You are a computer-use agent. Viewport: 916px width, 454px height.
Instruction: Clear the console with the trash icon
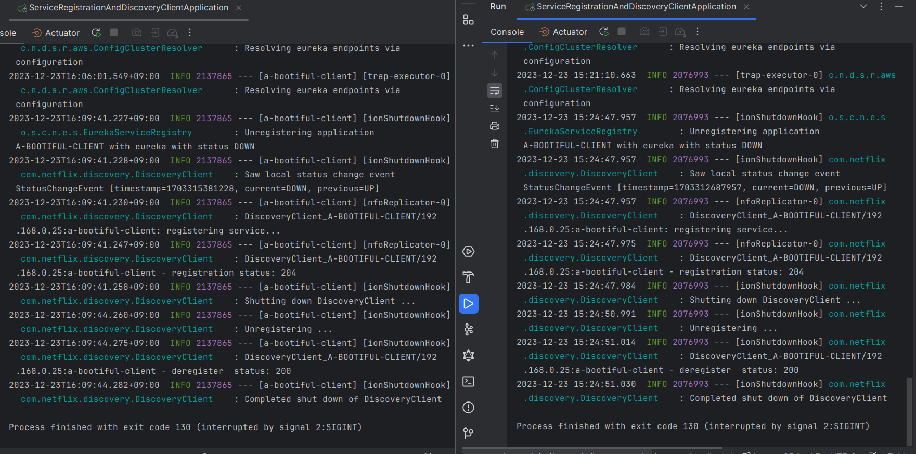pos(495,144)
